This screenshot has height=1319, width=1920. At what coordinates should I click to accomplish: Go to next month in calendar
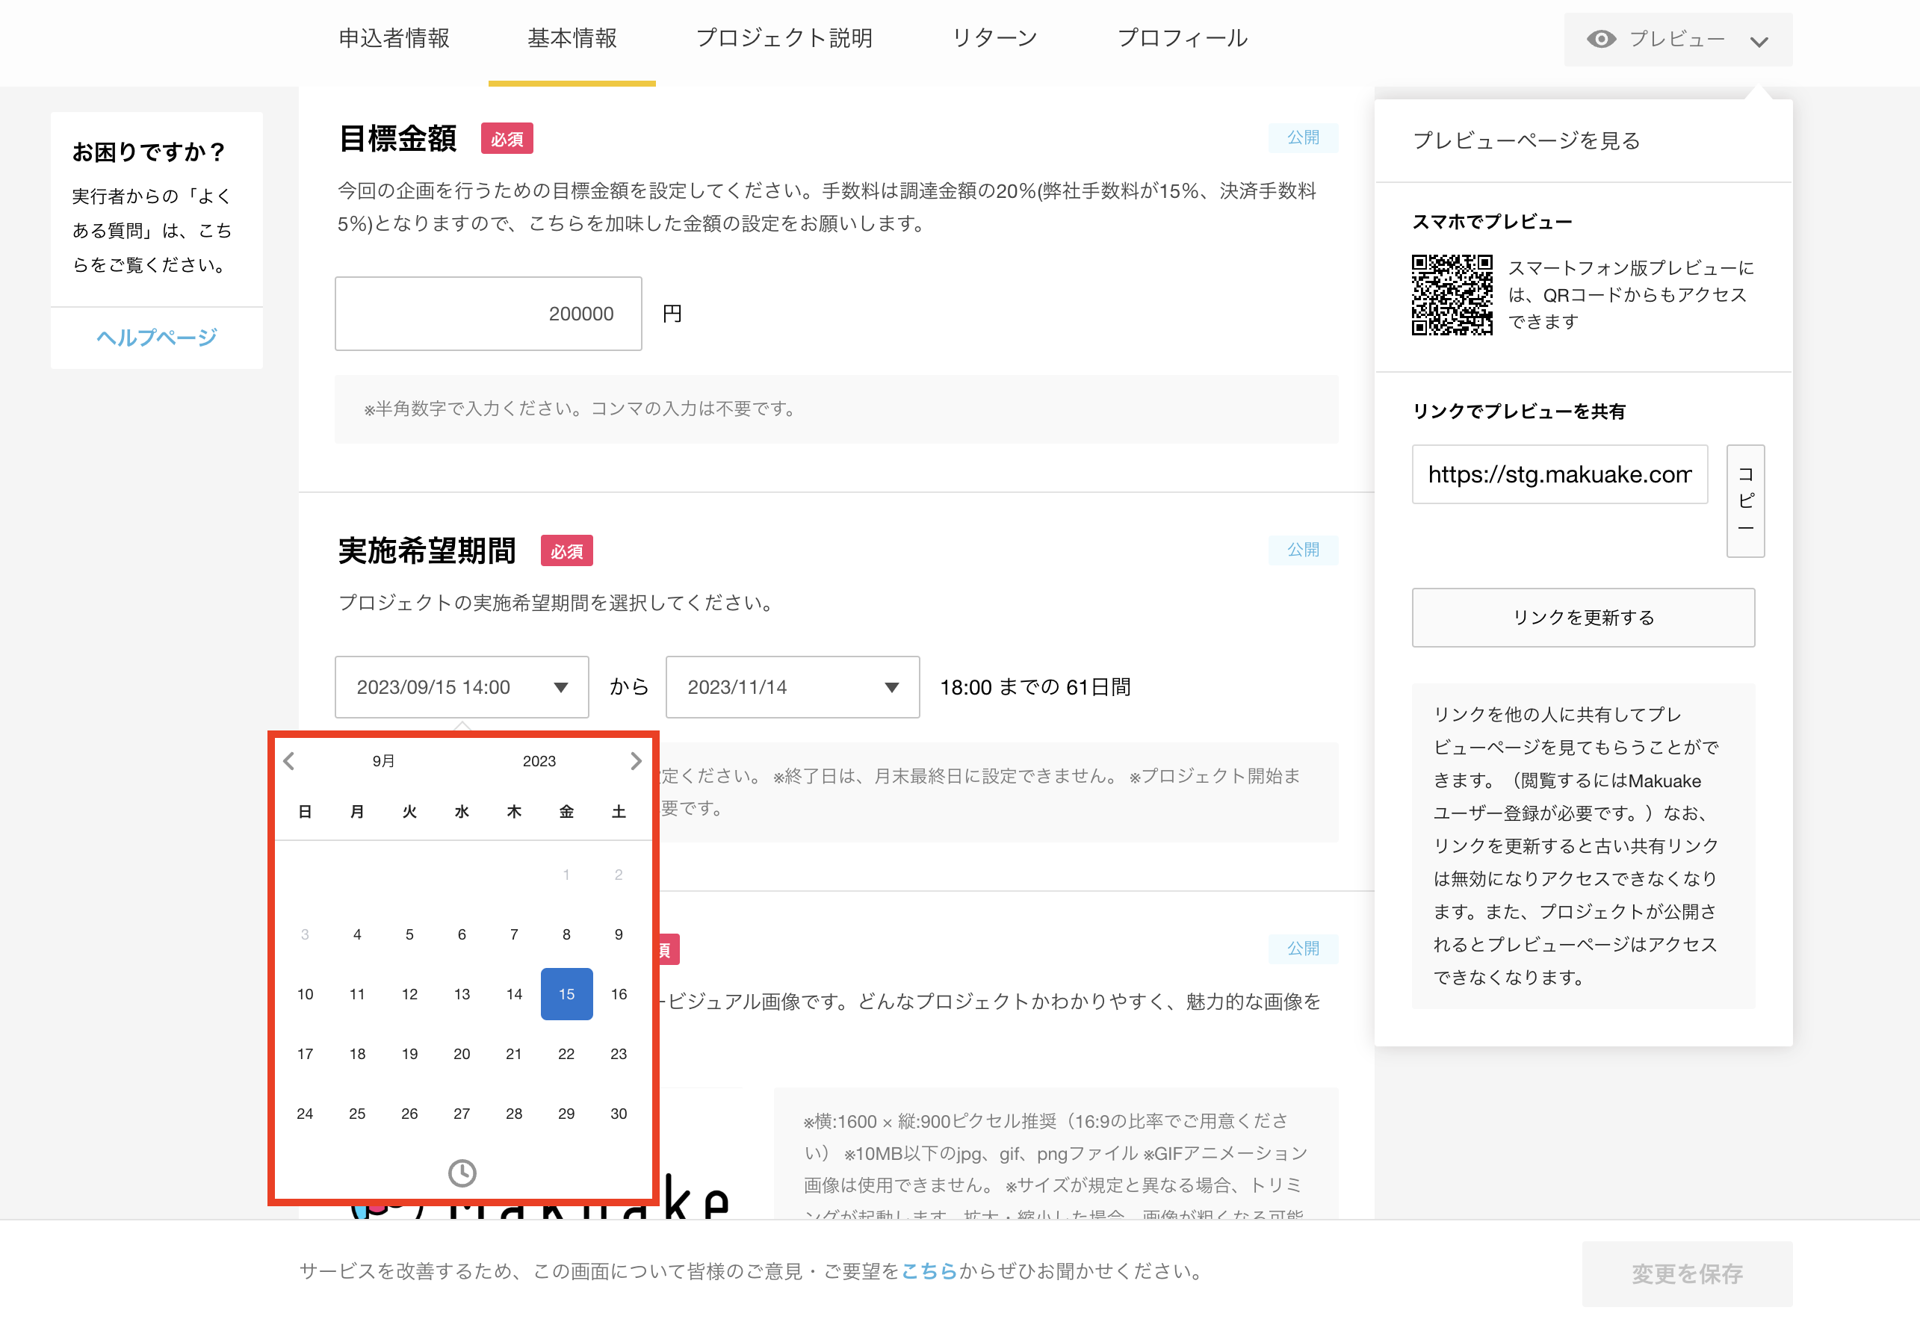(x=635, y=760)
